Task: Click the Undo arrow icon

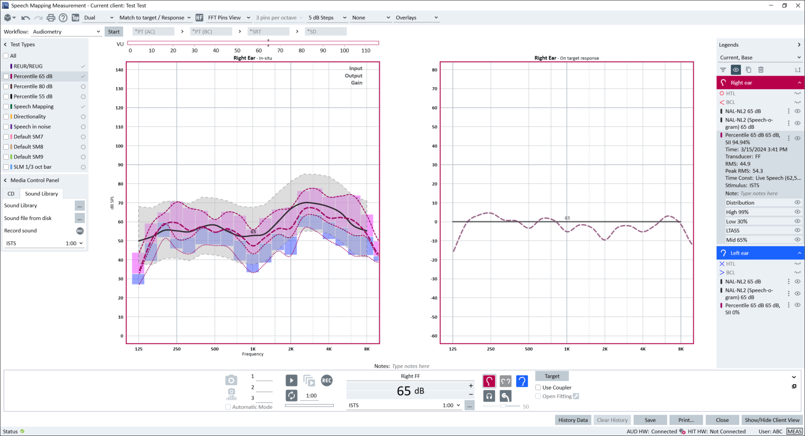Action: (26, 18)
